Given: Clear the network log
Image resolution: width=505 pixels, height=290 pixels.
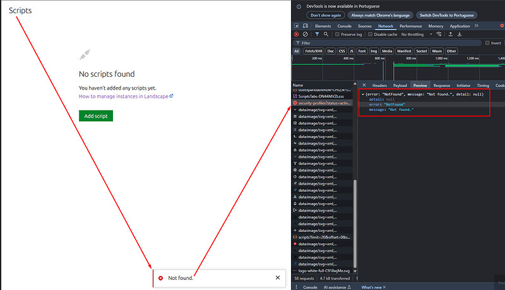Looking at the screenshot, I should [306, 34].
